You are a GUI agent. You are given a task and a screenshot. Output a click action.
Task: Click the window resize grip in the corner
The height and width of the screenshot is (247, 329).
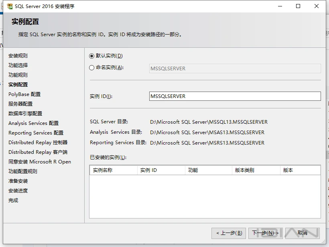323,241
